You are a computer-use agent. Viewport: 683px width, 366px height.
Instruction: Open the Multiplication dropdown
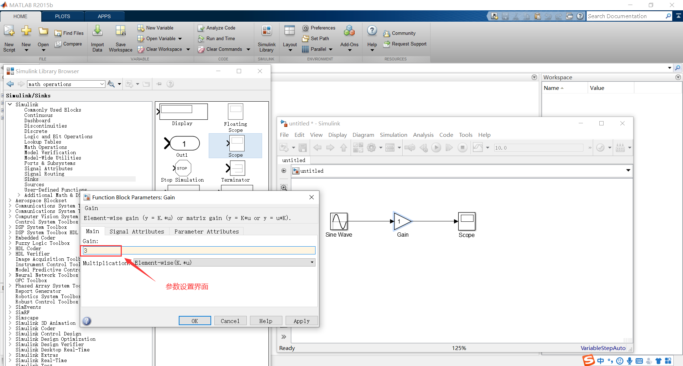pyautogui.click(x=224, y=263)
